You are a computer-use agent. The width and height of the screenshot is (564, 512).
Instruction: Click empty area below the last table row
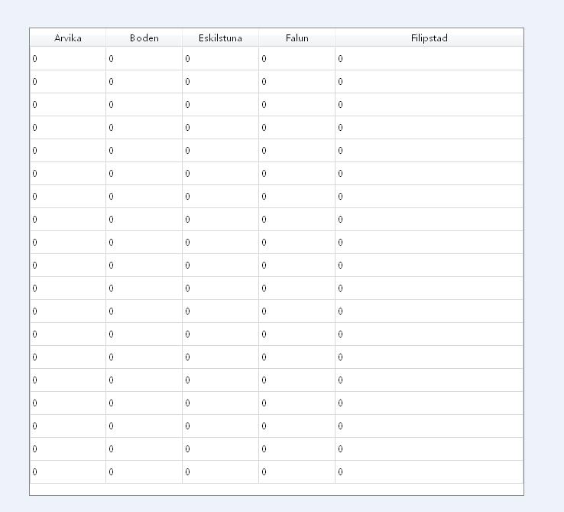(x=276, y=489)
